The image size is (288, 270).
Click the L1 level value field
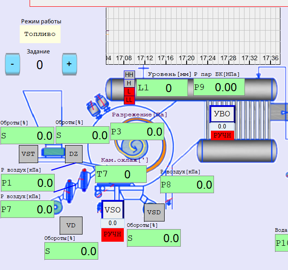coord(162,88)
